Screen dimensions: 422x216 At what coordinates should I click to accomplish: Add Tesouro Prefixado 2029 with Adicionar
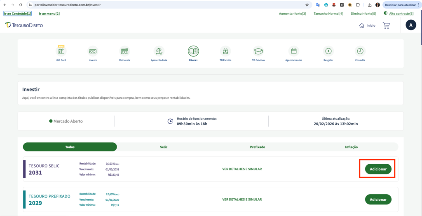tap(378, 199)
